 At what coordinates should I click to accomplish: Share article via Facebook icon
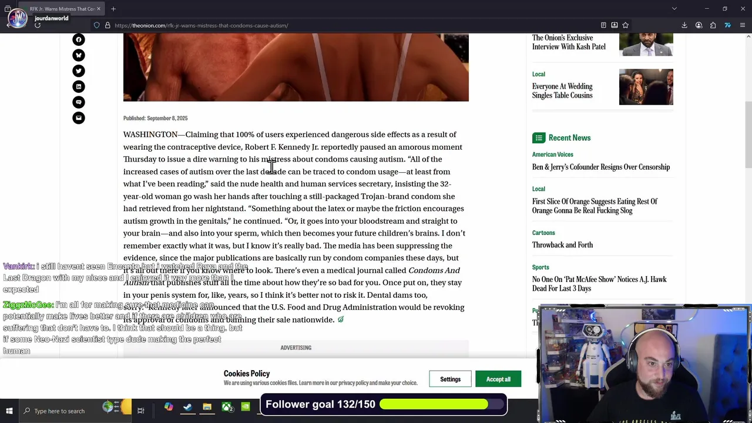78,40
